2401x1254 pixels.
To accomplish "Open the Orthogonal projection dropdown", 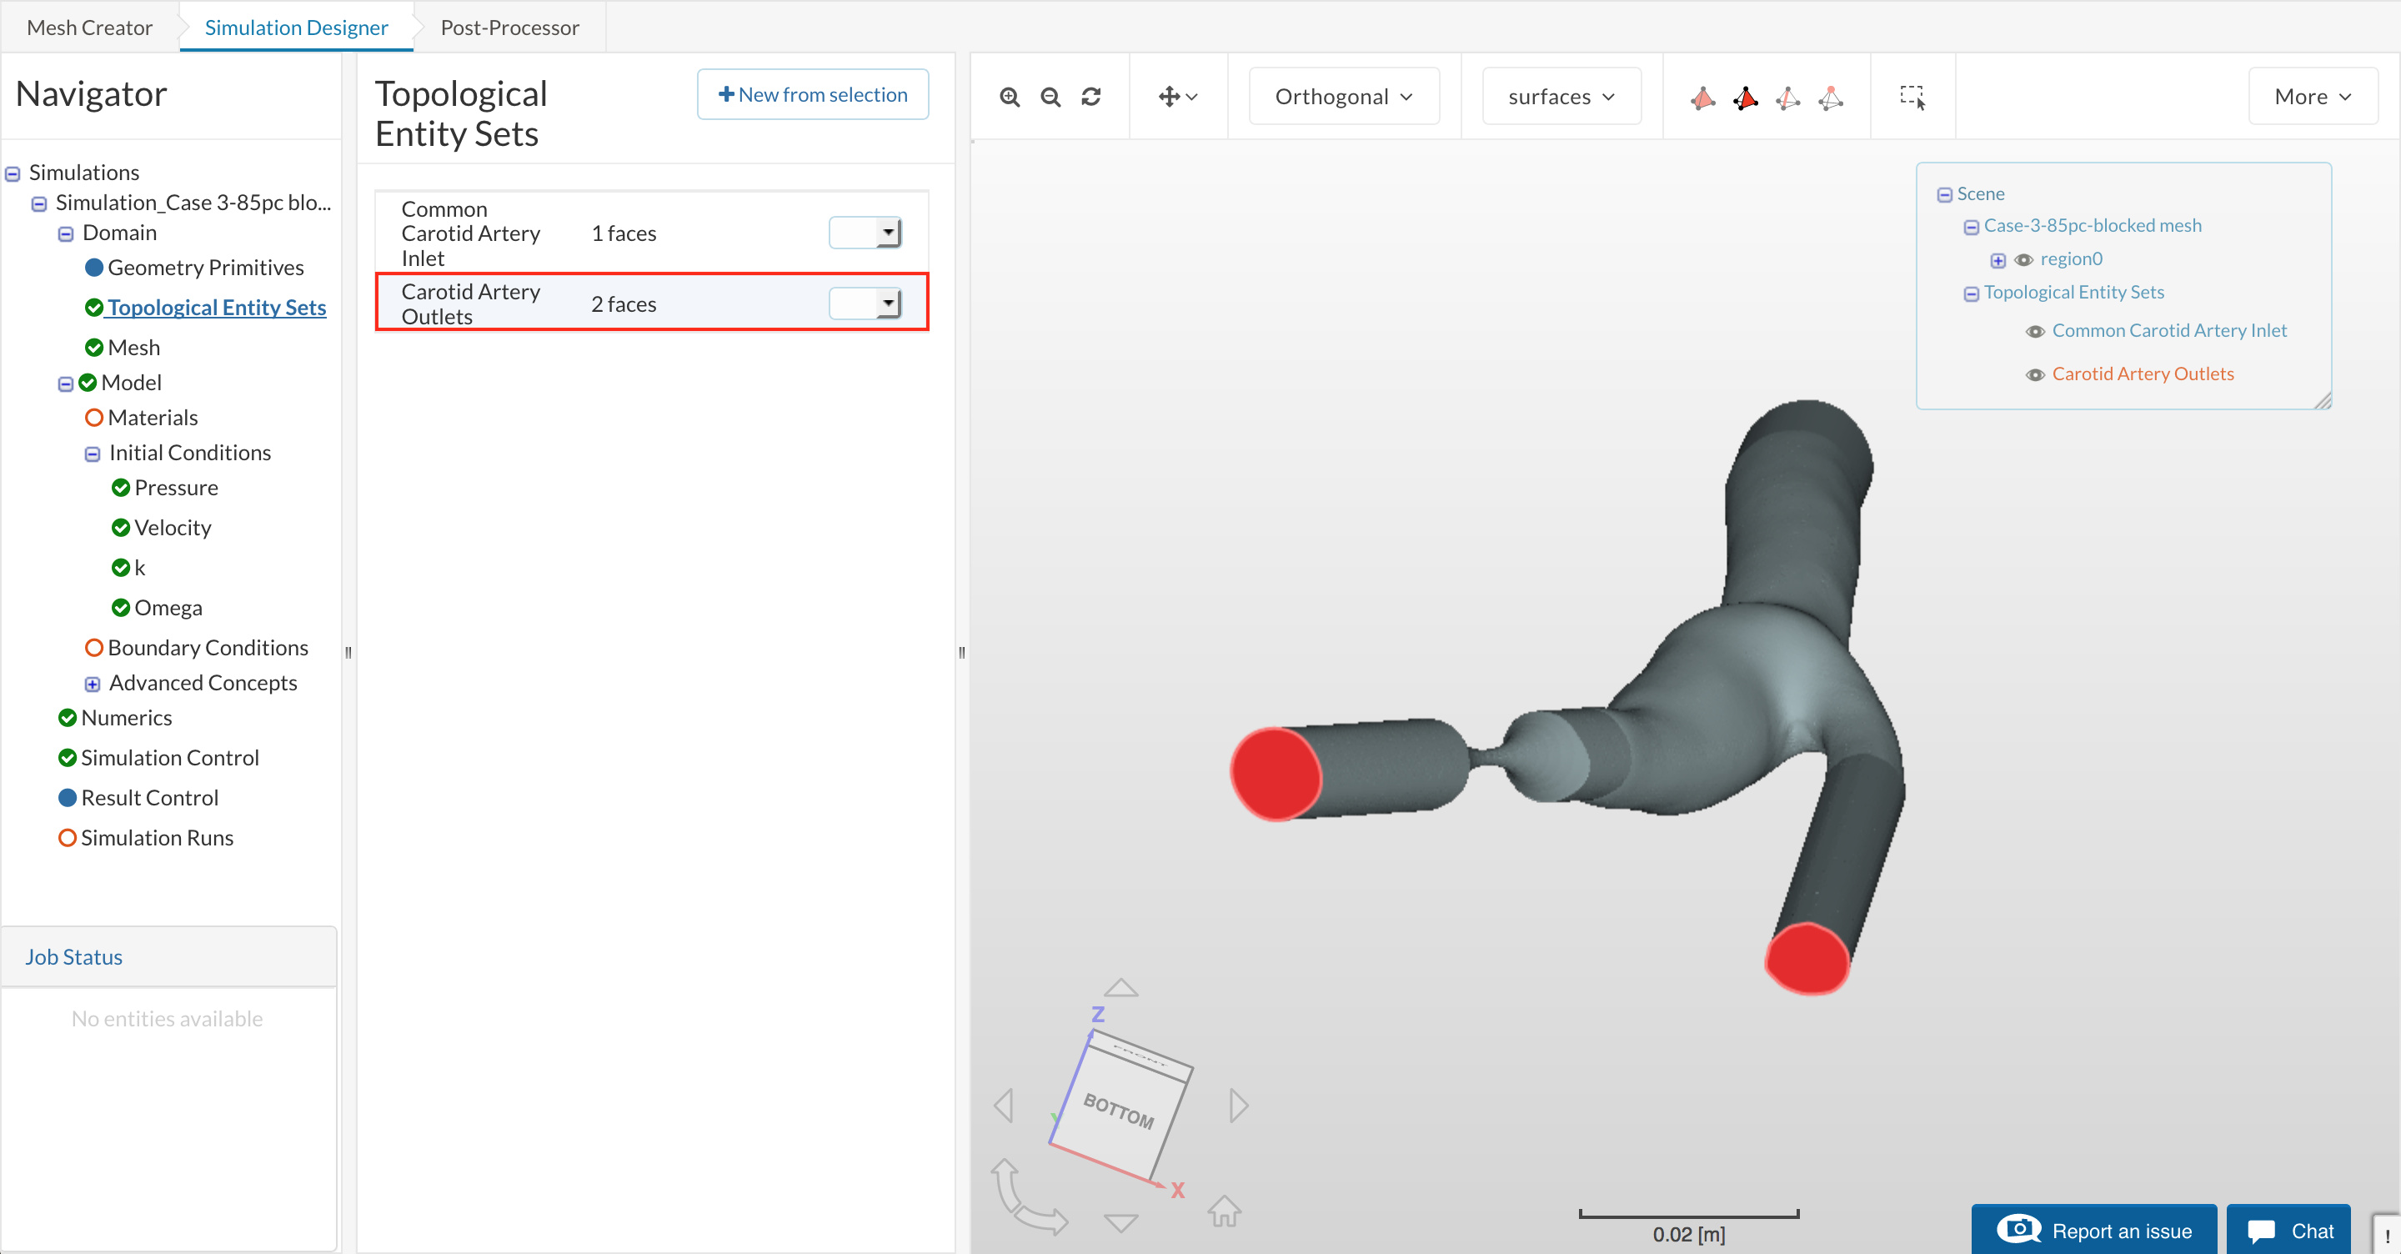I will (1343, 97).
